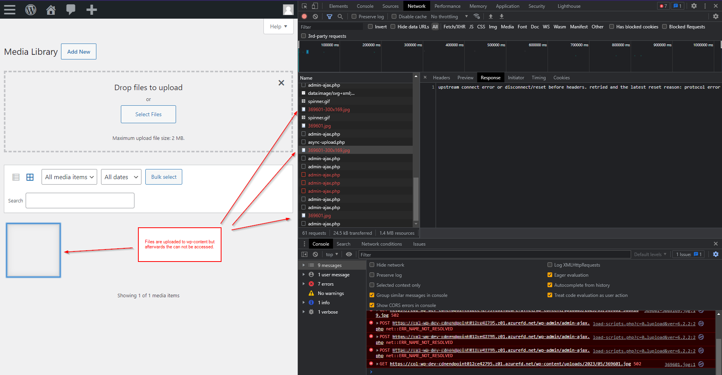Screen dimensions: 722x375
Task: Click inside the network timeline overview strip
Action: point(505,56)
